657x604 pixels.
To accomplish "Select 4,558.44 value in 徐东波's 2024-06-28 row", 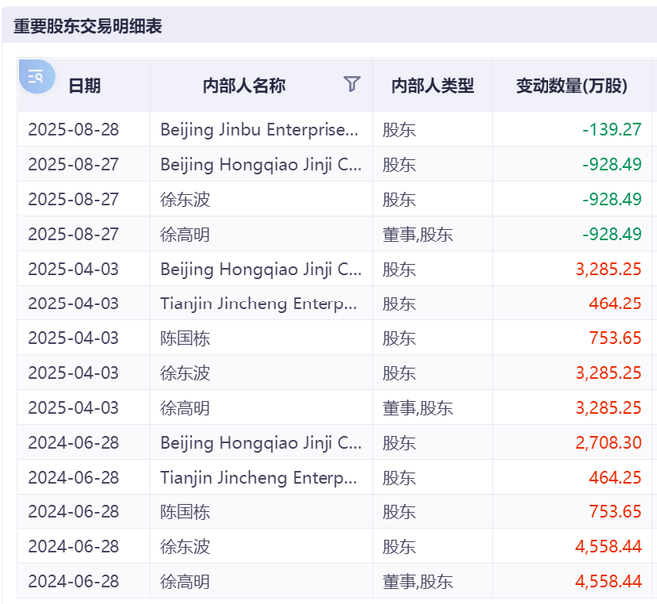I will tap(608, 547).
